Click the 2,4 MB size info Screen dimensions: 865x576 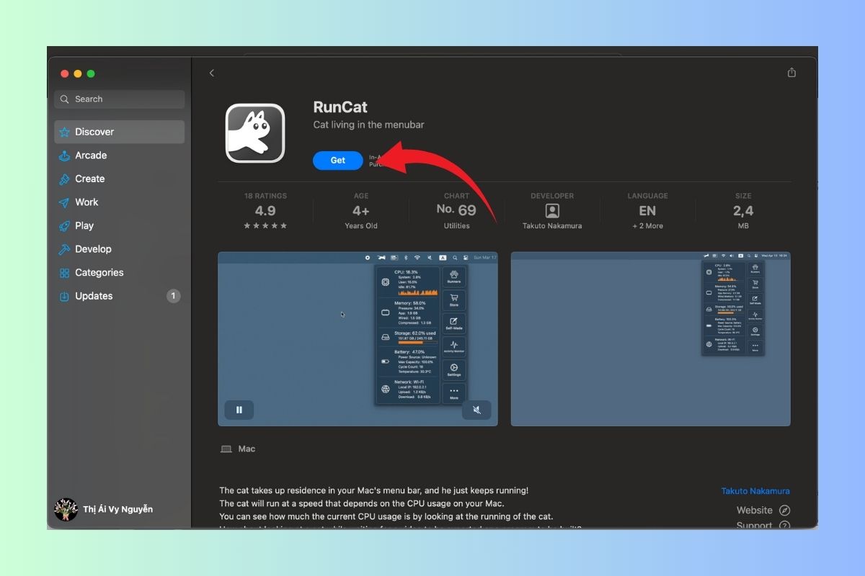pos(743,211)
